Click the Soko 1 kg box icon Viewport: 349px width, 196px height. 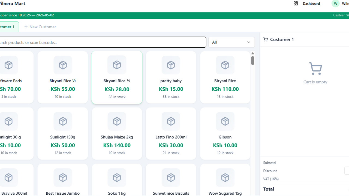coord(117,177)
